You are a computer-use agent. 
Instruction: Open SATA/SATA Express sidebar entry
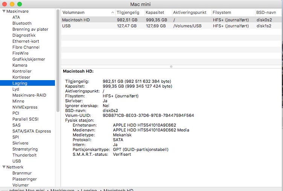[x=32, y=131]
